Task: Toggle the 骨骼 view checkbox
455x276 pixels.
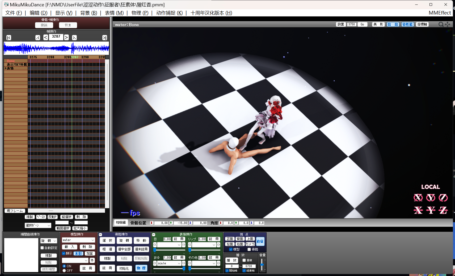Action: tap(249, 249)
